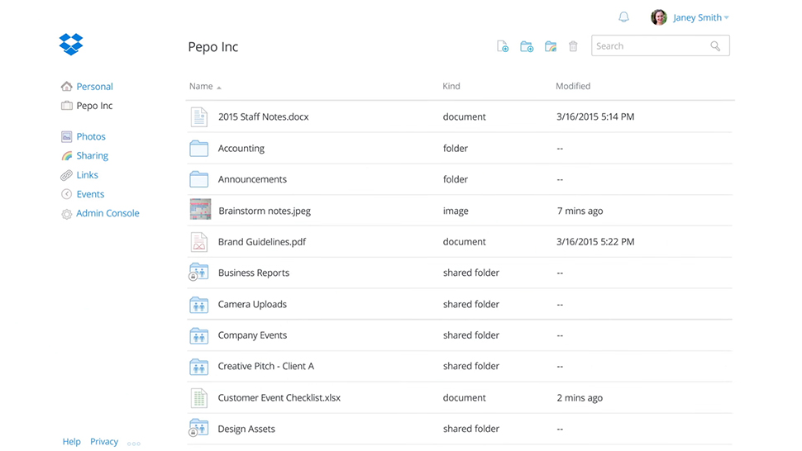The image size is (802, 451).
Task: Click the Links paperclip icon
Action: [x=66, y=175]
